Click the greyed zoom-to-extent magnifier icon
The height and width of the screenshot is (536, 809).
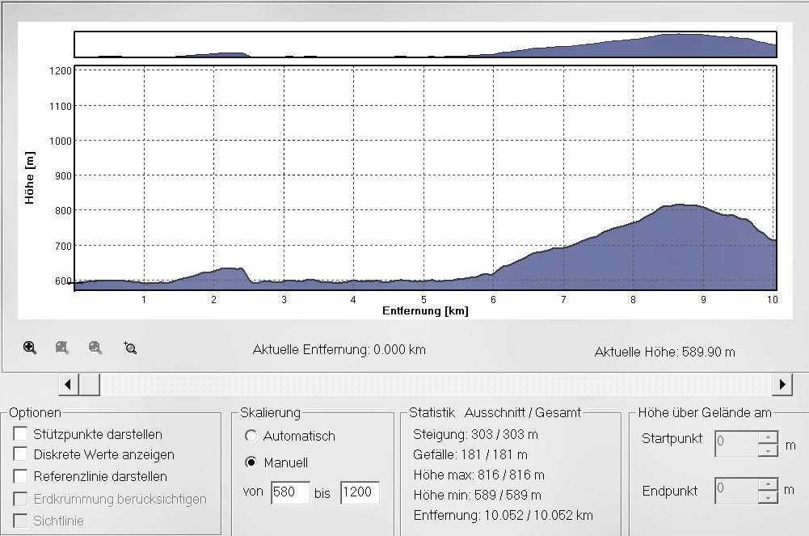[x=62, y=348]
